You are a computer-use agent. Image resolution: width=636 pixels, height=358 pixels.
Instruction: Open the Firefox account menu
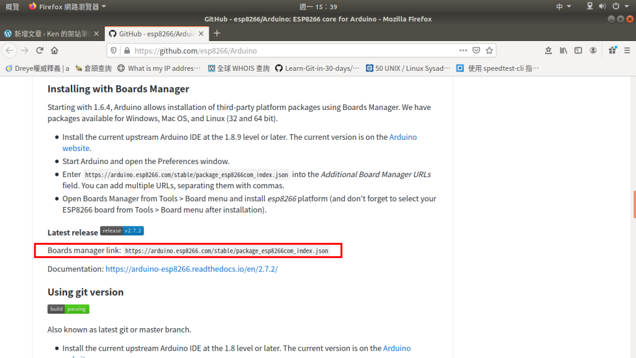(x=593, y=50)
